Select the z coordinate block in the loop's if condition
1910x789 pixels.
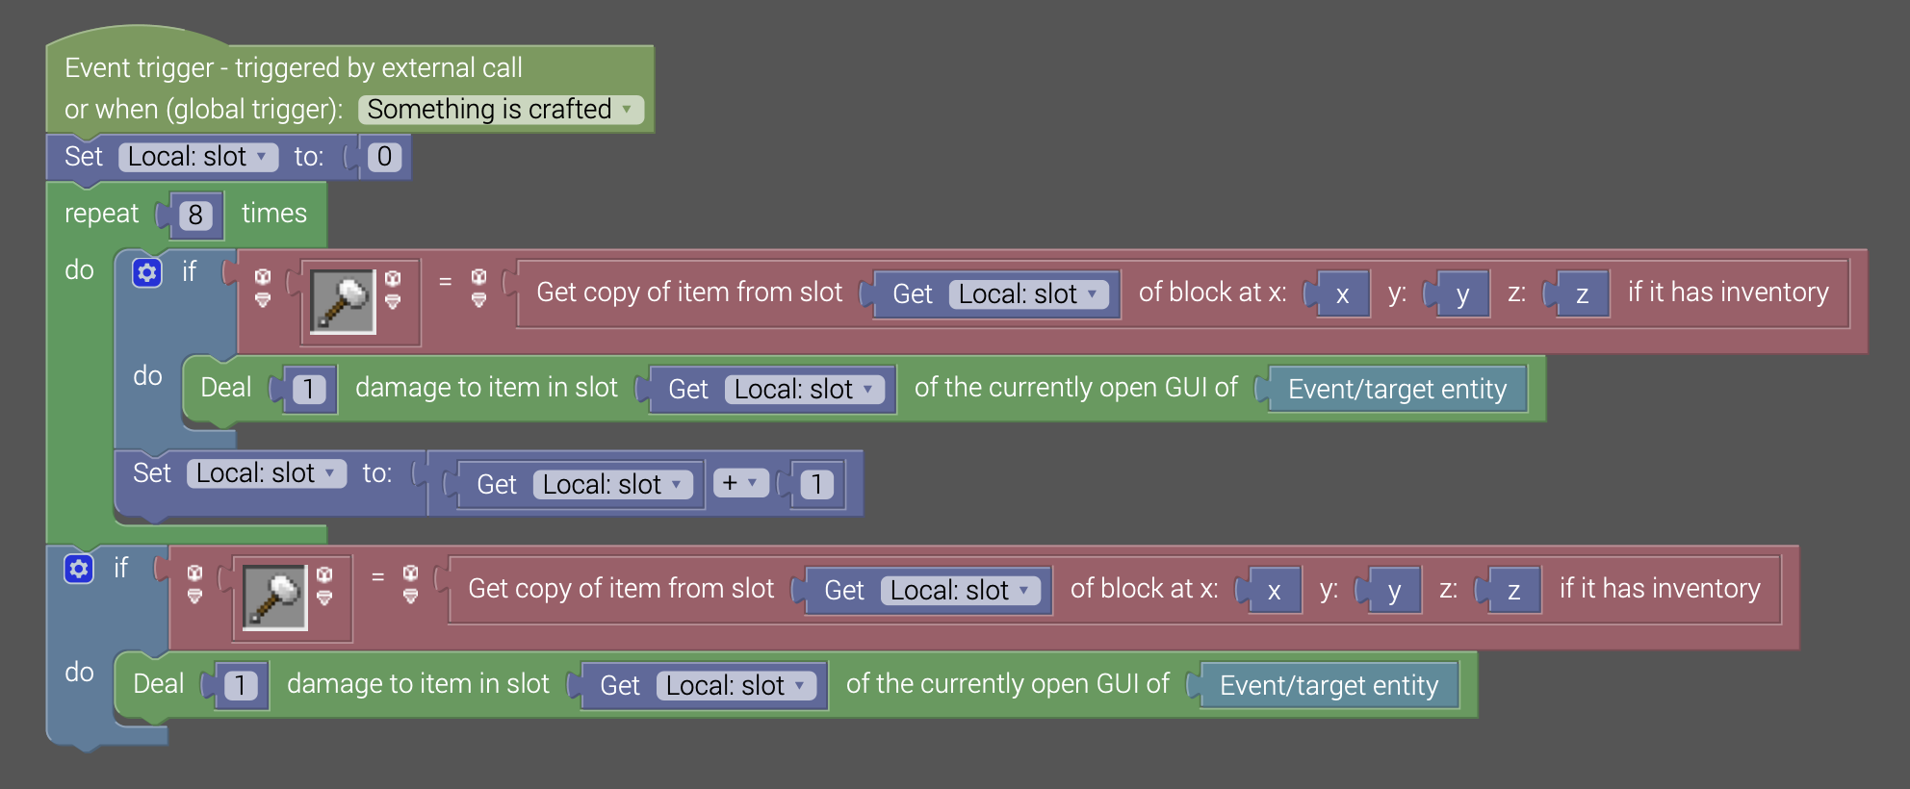tap(1582, 293)
